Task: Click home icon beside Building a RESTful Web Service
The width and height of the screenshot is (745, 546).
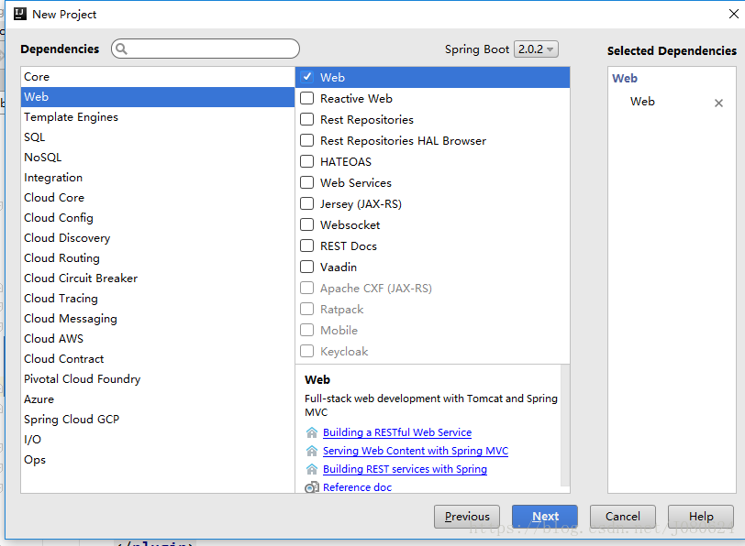Action: [x=312, y=432]
